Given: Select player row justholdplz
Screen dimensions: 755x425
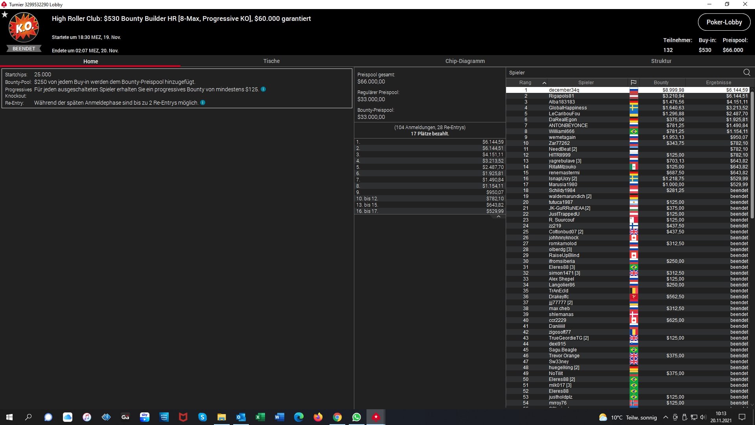Looking at the screenshot, I should pos(628,397).
